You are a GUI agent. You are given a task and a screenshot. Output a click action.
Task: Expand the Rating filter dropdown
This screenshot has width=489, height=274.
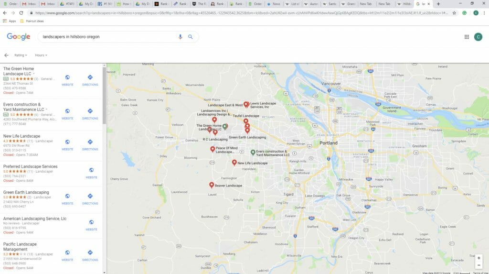coord(21,55)
